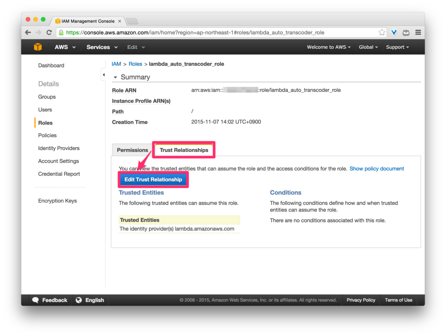Screen dimensions: 446x336
Task: Click the Creation Time value 2015-11-07
Action: pos(226,122)
